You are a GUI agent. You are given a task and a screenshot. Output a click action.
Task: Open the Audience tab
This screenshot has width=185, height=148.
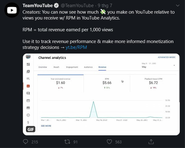point(88,67)
